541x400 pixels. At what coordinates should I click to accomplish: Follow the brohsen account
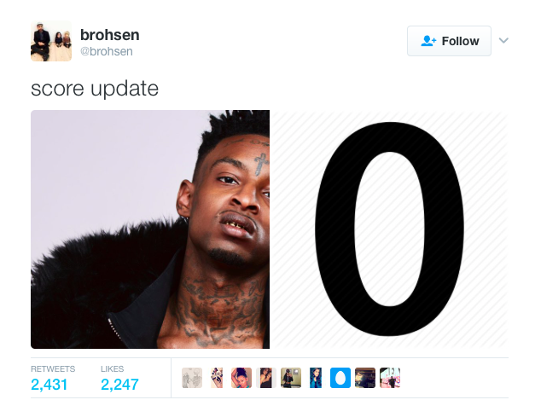tap(449, 41)
